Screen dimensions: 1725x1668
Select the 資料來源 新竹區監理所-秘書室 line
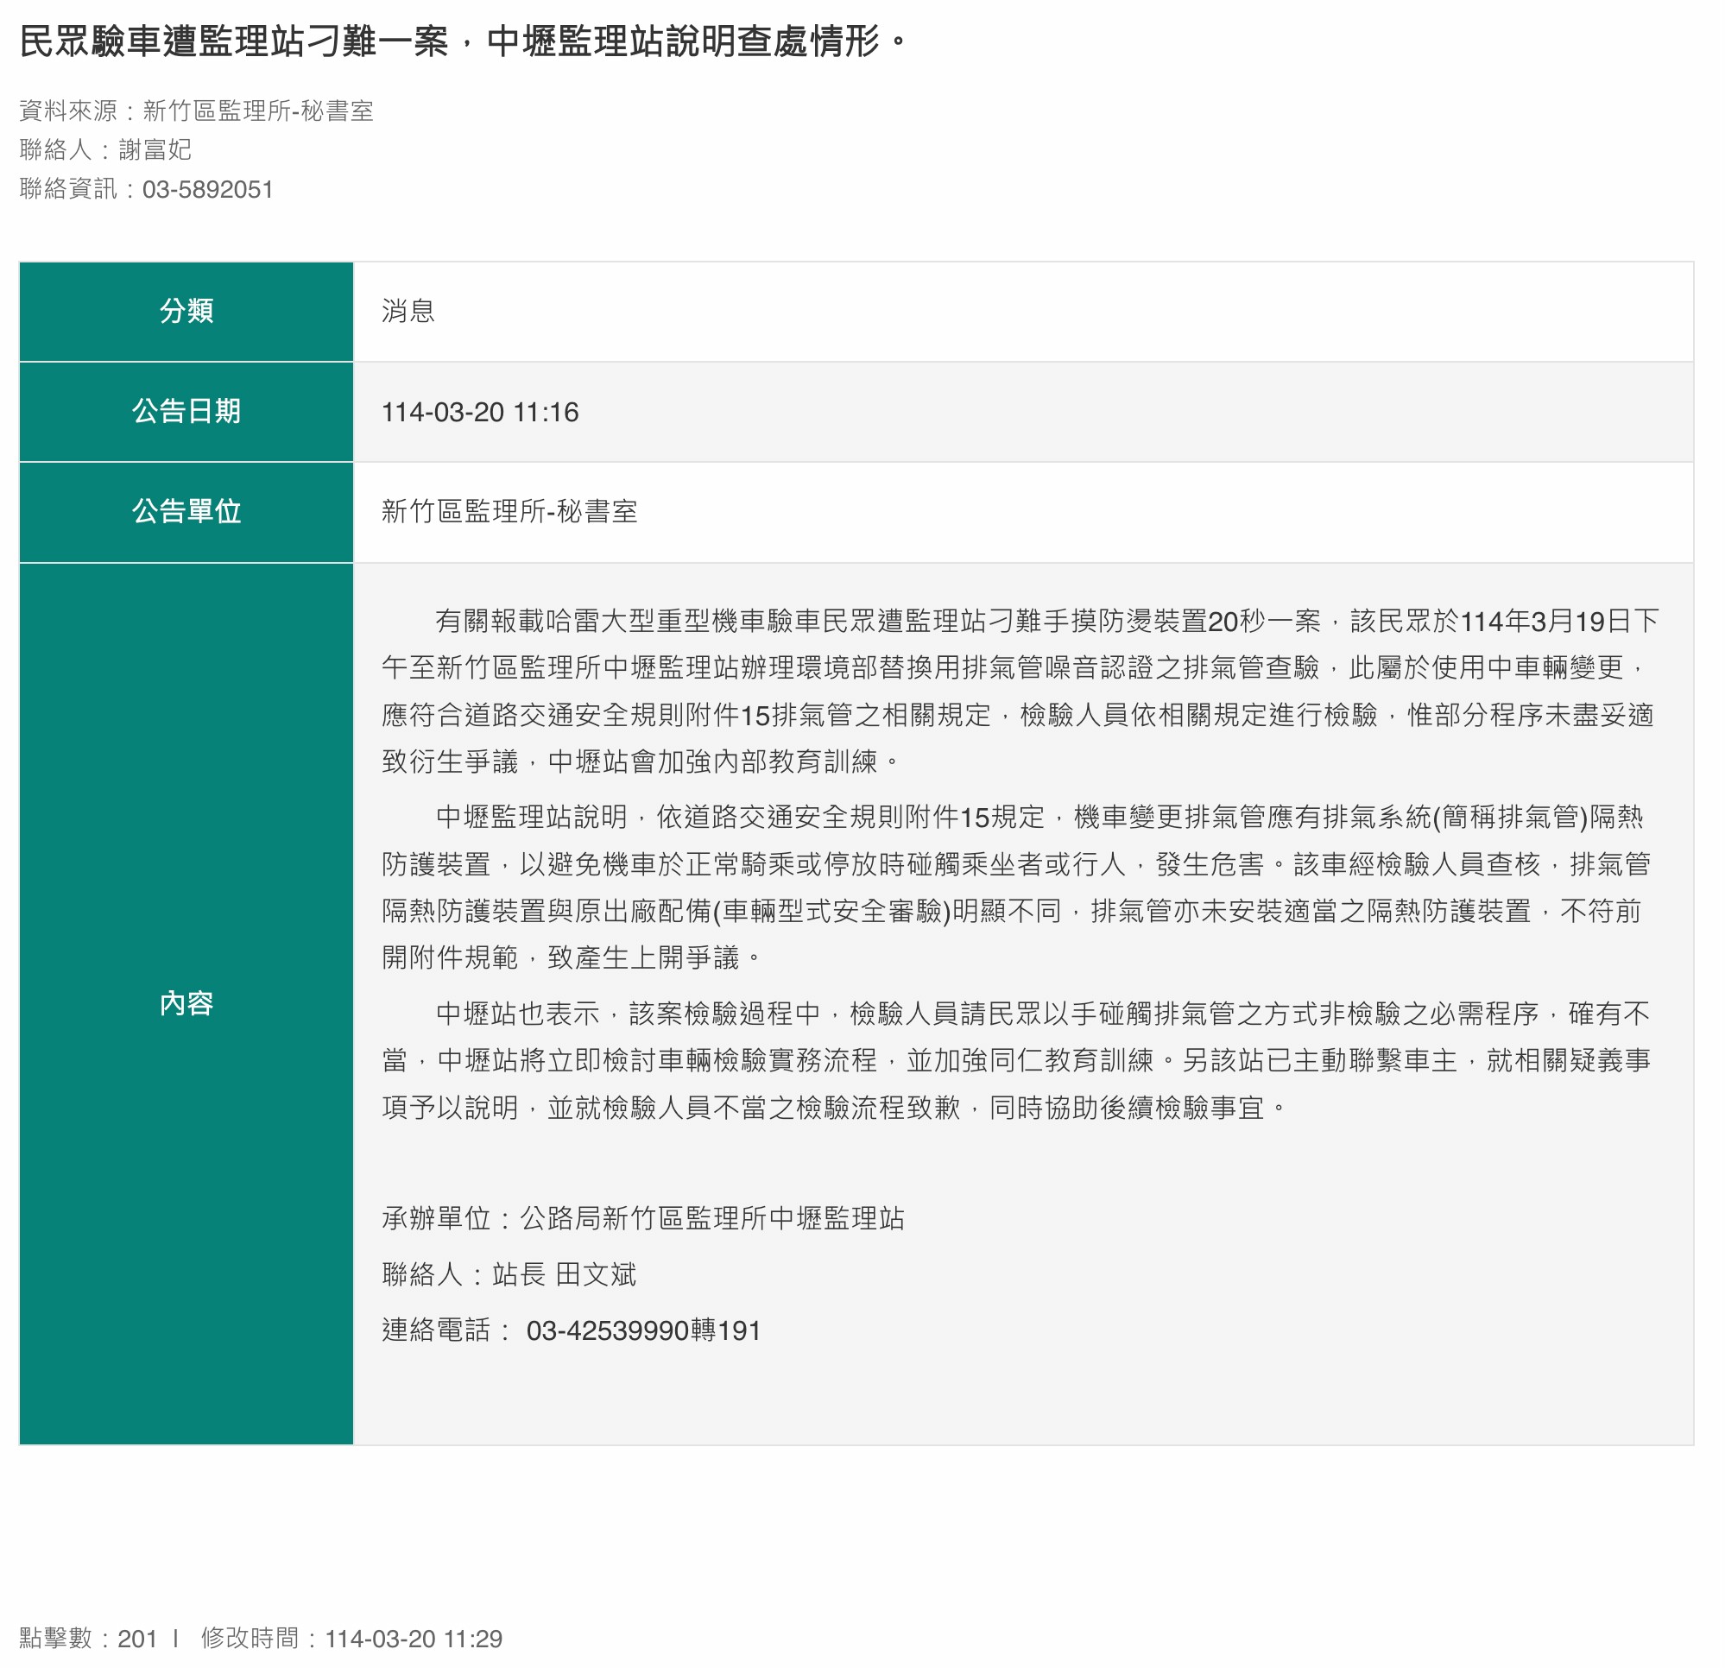(x=196, y=110)
